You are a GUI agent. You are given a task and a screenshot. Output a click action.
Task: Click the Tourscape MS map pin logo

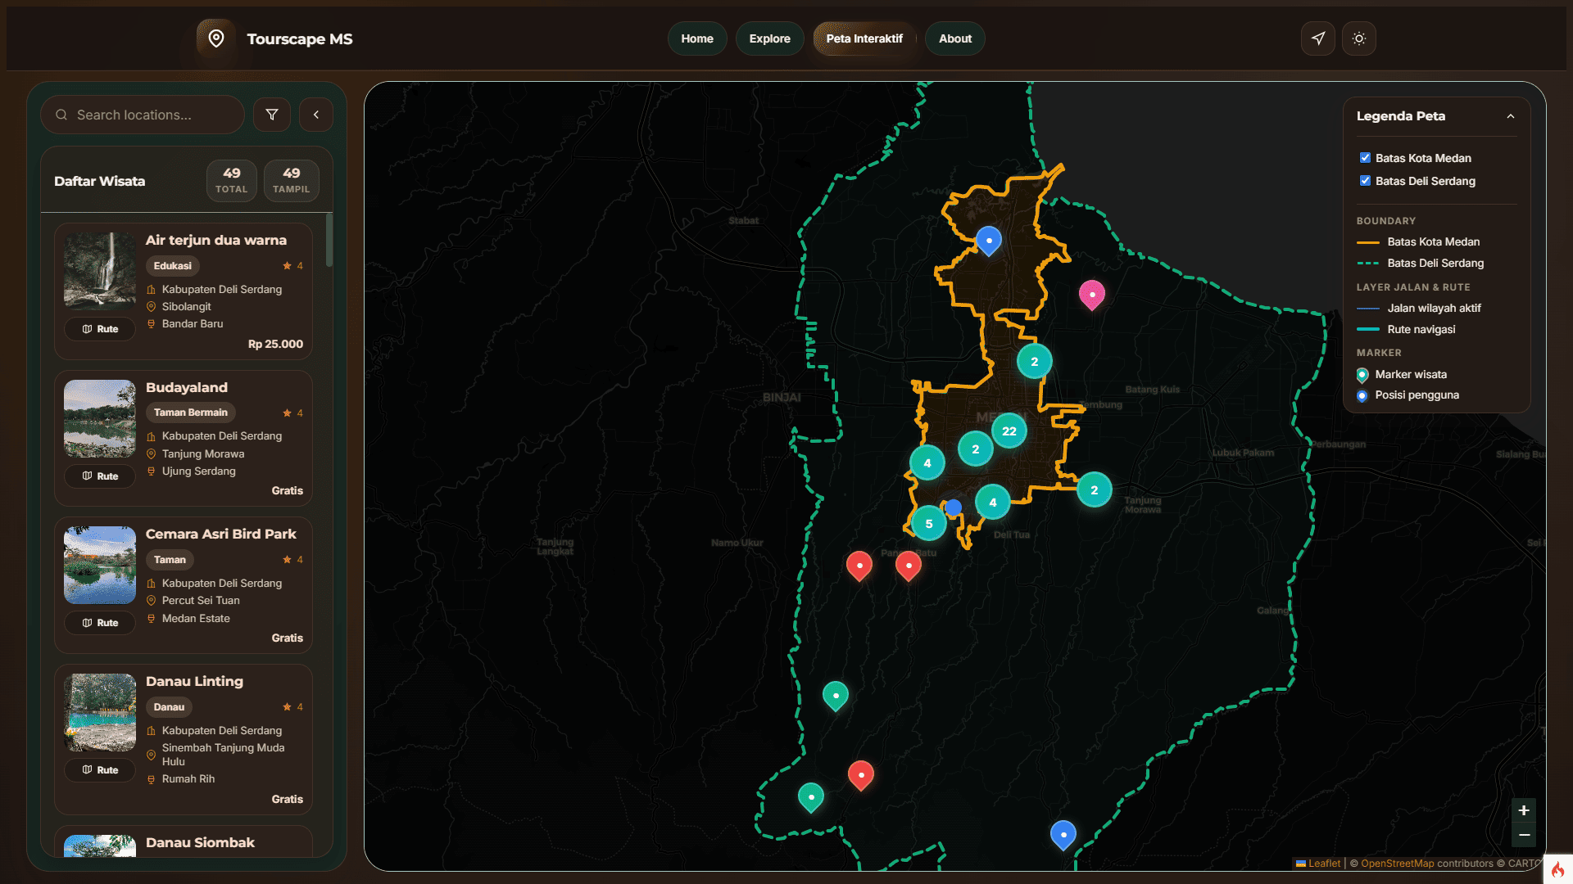click(x=216, y=38)
